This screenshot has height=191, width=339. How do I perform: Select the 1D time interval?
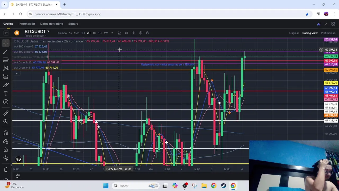(x=100, y=33)
